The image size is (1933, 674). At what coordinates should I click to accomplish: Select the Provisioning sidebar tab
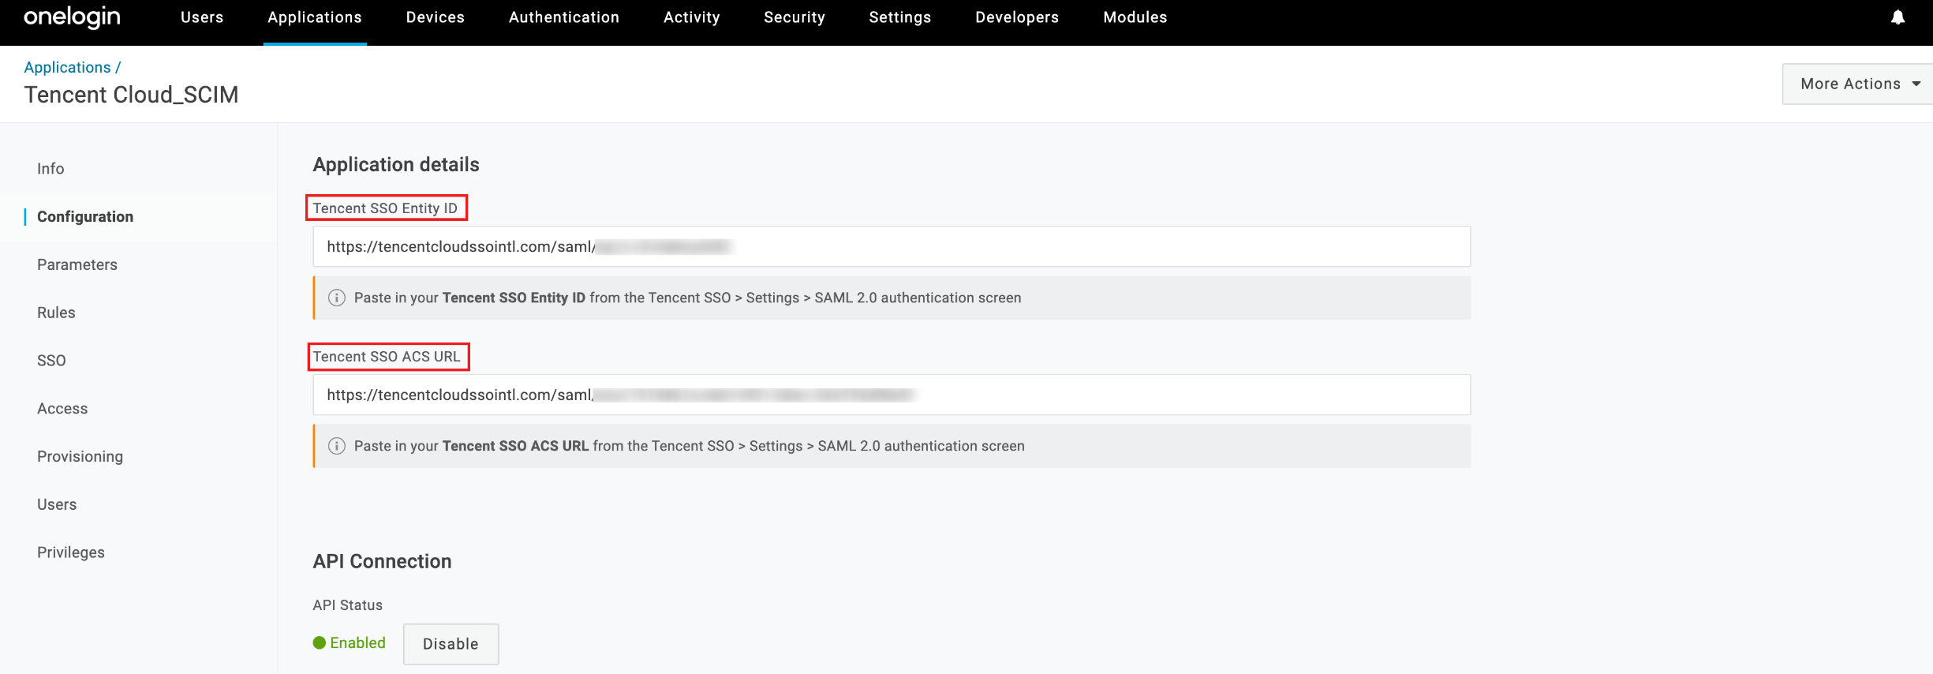point(80,457)
